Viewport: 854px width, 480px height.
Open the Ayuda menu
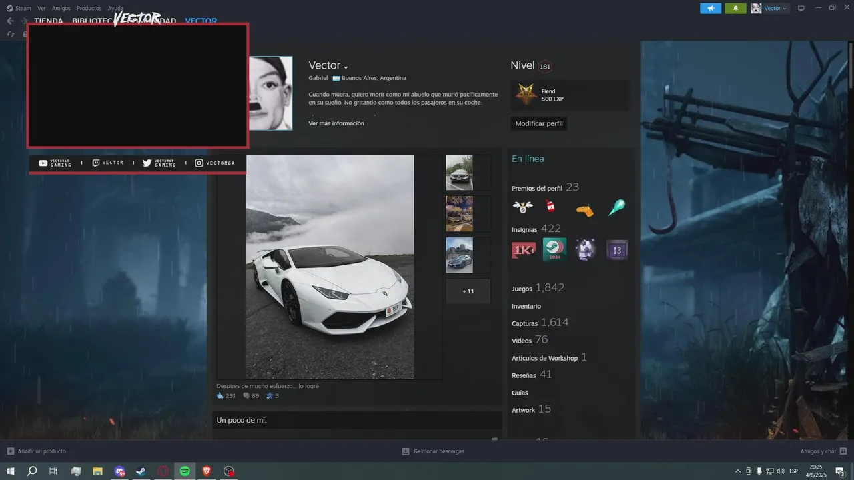click(115, 8)
